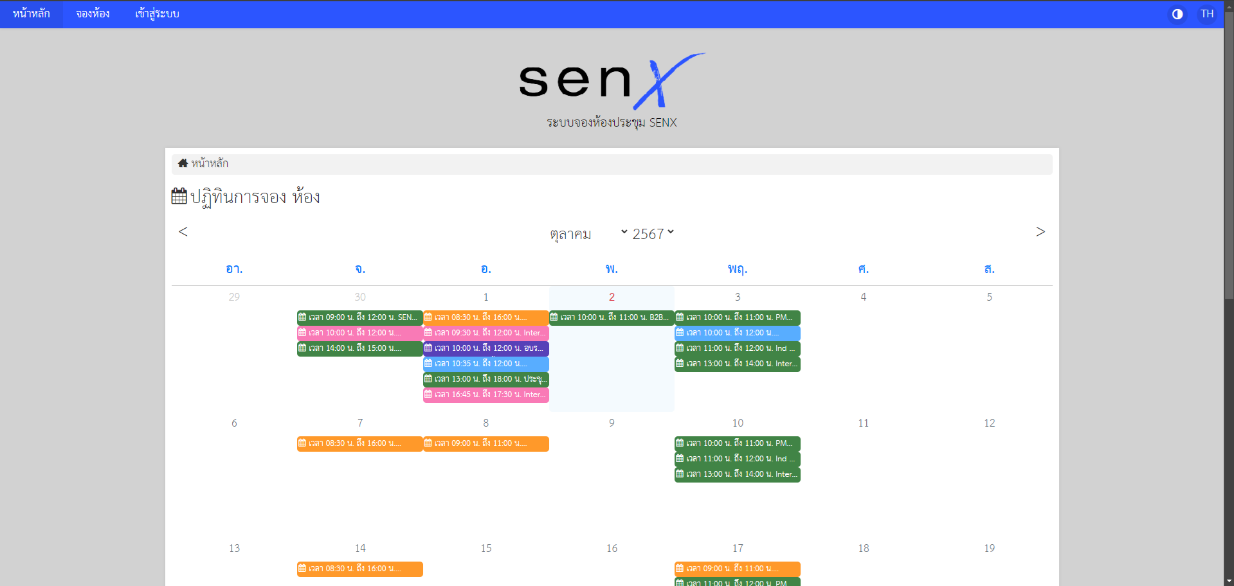Open the หน้าหลัก menu item
Image resolution: width=1234 pixels, height=586 pixels.
tap(31, 14)
